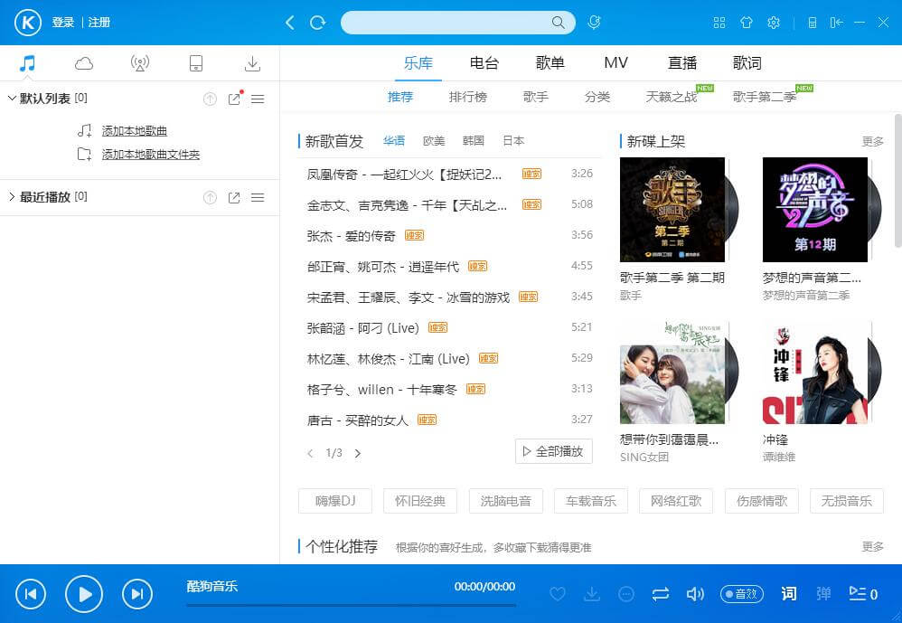Open the listen-to-identify song icon

[594, 23]
